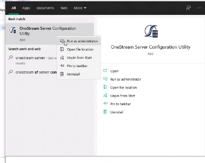The height and width of the screenshot is (163, 205).
Task: Click Run as administrator in details pane
Action: click(x=126, y=79)
